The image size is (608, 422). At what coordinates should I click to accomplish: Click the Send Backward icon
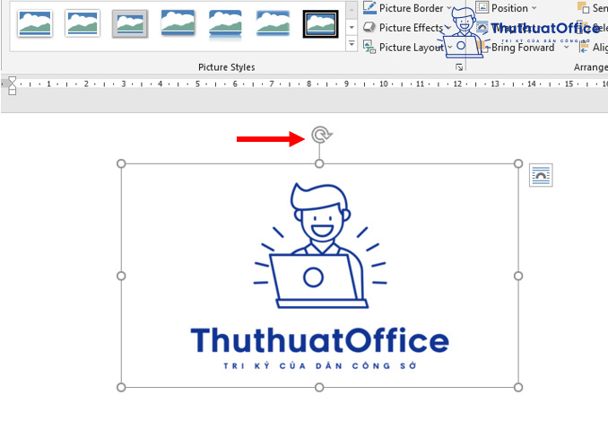[584, 7]
